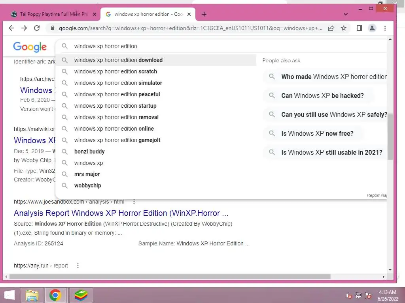405x303 pixels.
Task: Open a new tab with the plus button
Action: click(x=204, y=14)
